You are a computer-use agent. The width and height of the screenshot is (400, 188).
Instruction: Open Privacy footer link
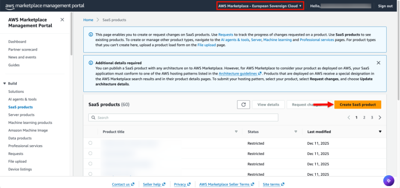click(x=182, y=184)
